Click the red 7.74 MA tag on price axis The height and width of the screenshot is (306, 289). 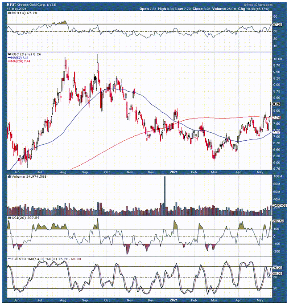coord(277,118)
